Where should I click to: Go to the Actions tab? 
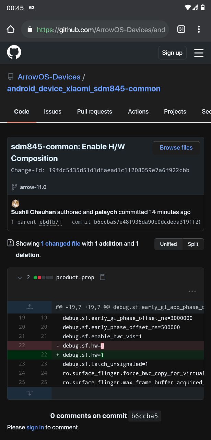[x=138, y=111]
